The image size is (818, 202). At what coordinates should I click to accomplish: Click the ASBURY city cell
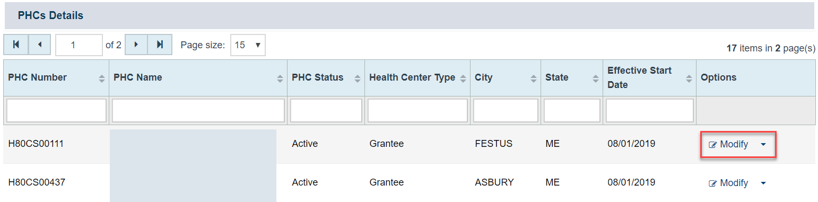tap(494, 182)
